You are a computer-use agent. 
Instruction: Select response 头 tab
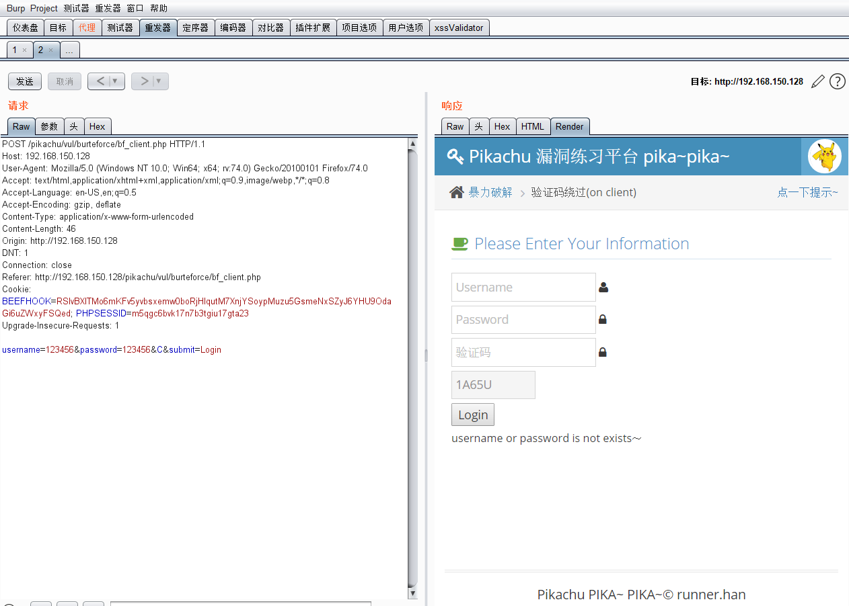pyautogui.click(x=479, y=126)
